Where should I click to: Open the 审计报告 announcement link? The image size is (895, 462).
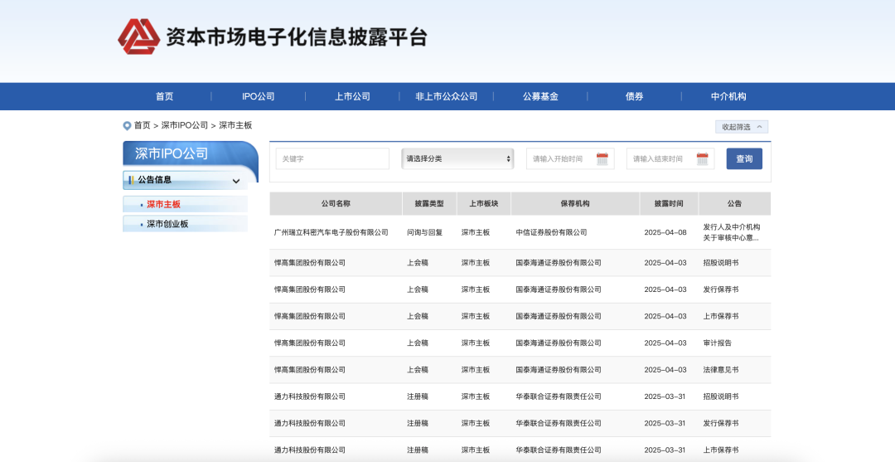(x=717, y=343)
